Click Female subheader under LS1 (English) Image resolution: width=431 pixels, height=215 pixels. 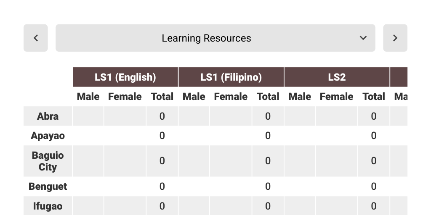125,97
